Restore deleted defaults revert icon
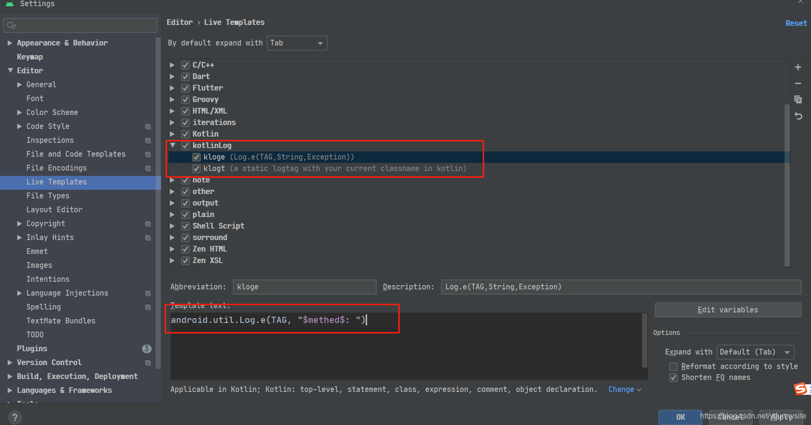The width and height of the screenshot is (811, 425). 798,116
